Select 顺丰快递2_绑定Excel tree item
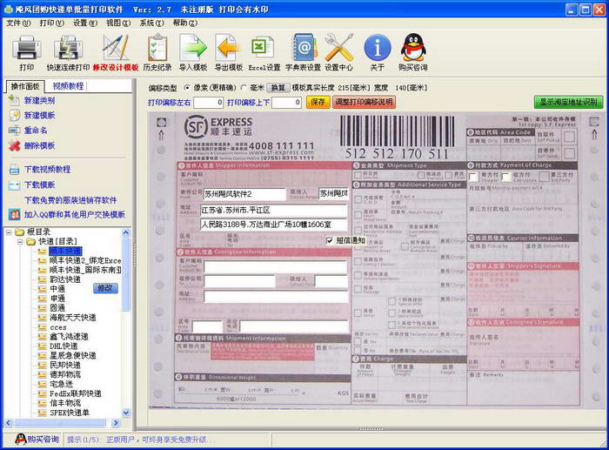The height and width of the screenshot is (450, 609). click(85, 260)
